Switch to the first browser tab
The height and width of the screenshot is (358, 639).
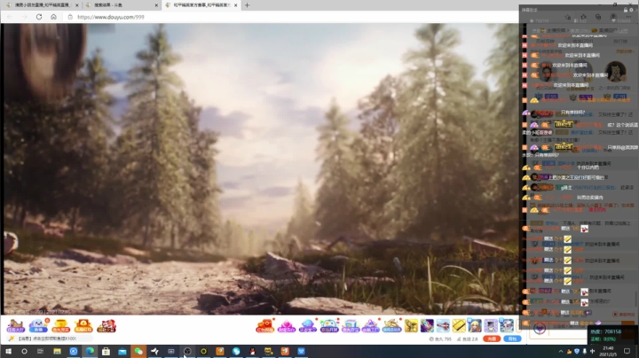coord(41,5)
